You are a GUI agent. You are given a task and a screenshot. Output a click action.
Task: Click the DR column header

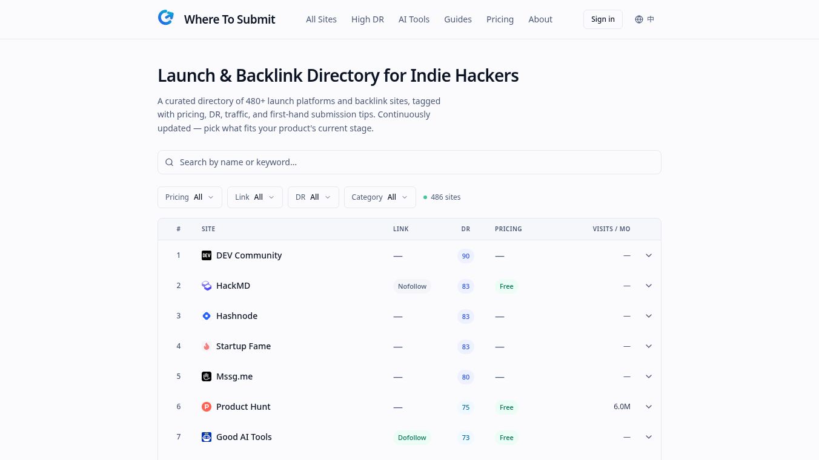pos(466,229)
